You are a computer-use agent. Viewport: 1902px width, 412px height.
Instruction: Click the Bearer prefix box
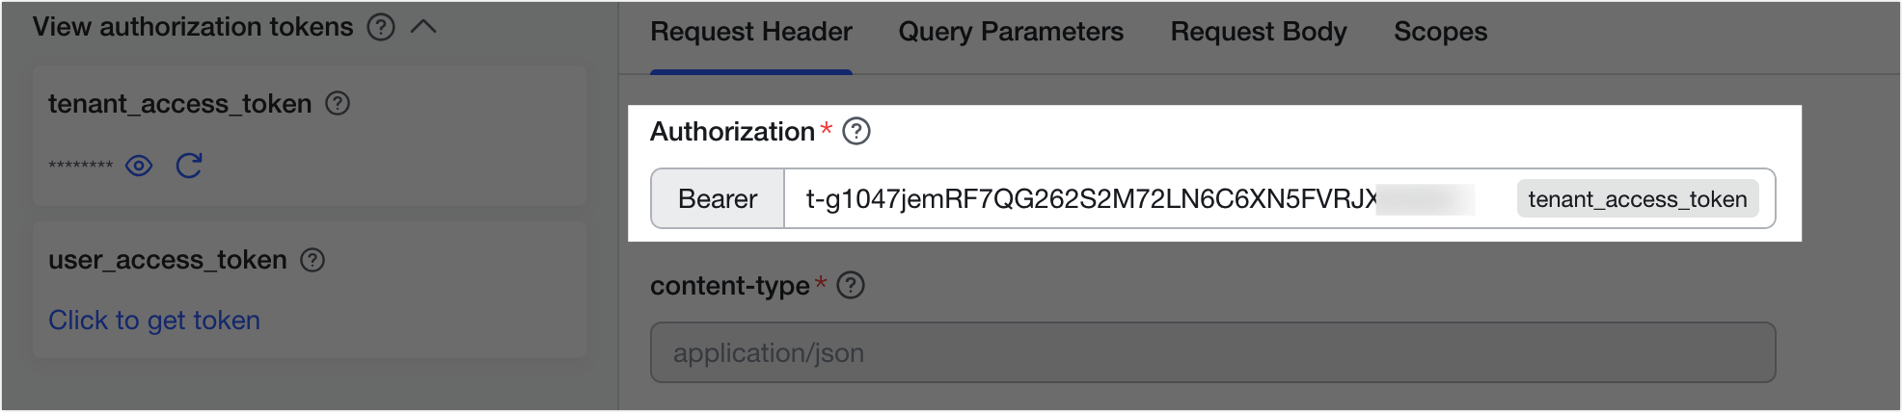[718, 199]
